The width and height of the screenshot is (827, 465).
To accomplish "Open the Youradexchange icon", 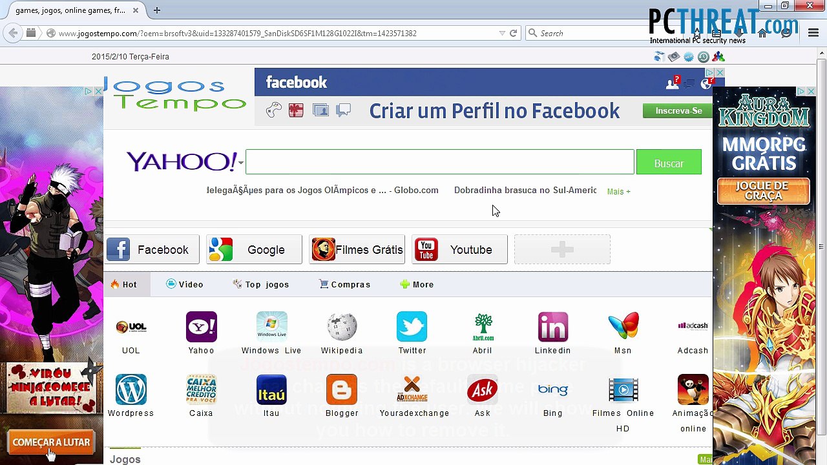I will click(x=412, y=389).
